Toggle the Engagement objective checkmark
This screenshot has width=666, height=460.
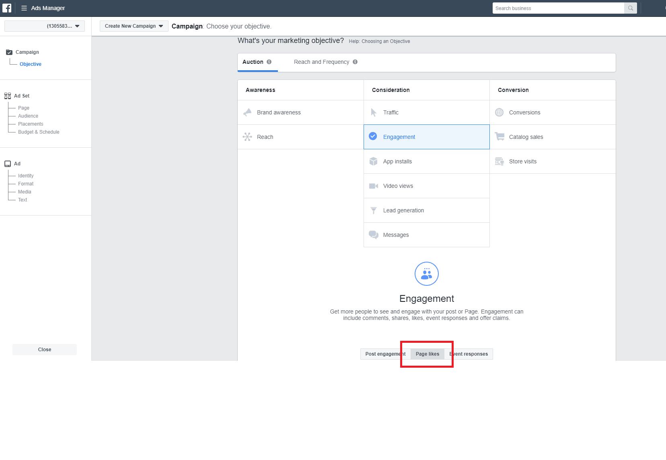[x=373, y=136]
